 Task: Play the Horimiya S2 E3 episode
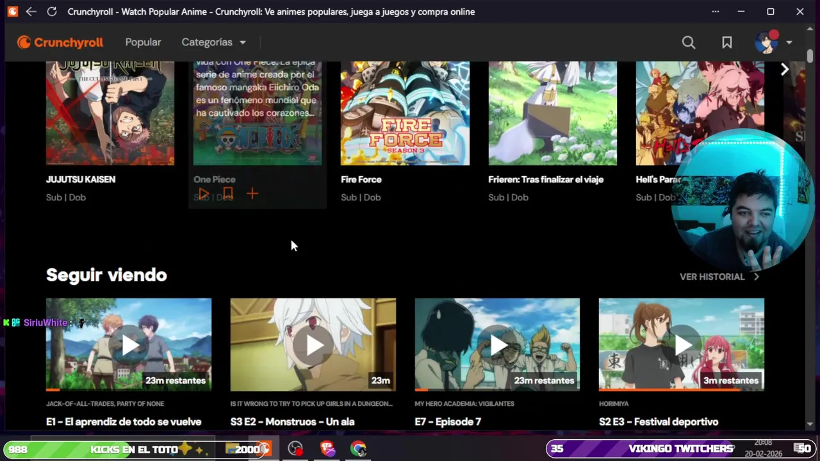click(682, 344)
